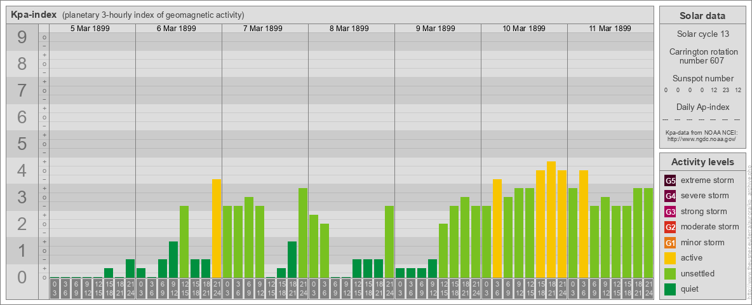Image resolution: width=752 pixels, height=305 pixels.
Task: Select the yellow 'active' legend swatch
Action: point(670,258)
